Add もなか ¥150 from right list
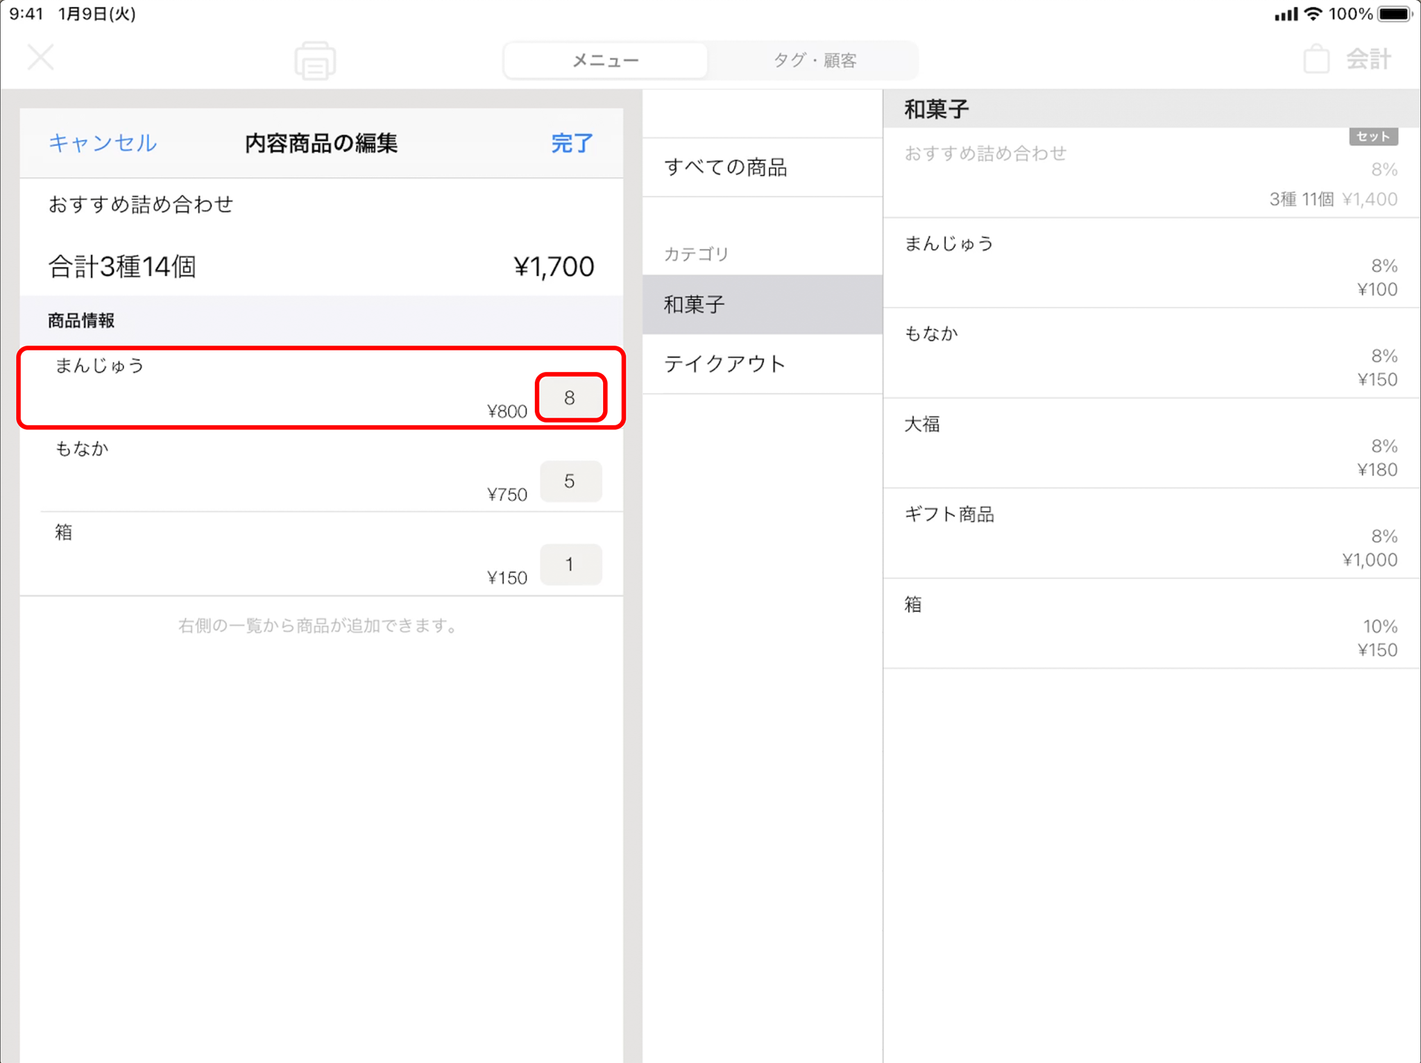The image size is (1421, 1063). point(1150,354)
